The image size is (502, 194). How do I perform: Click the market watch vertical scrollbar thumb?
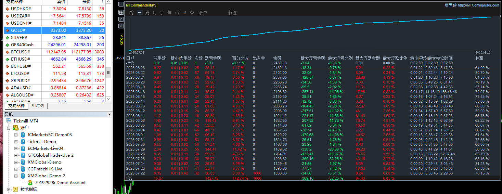click(108, 73)
